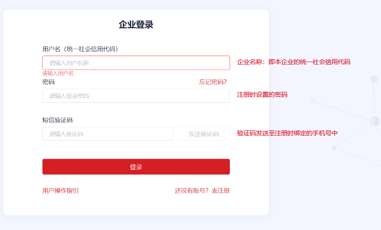Click the faint network node beside the password annotation
Screen dimensions: 381x230
(313, 101)
